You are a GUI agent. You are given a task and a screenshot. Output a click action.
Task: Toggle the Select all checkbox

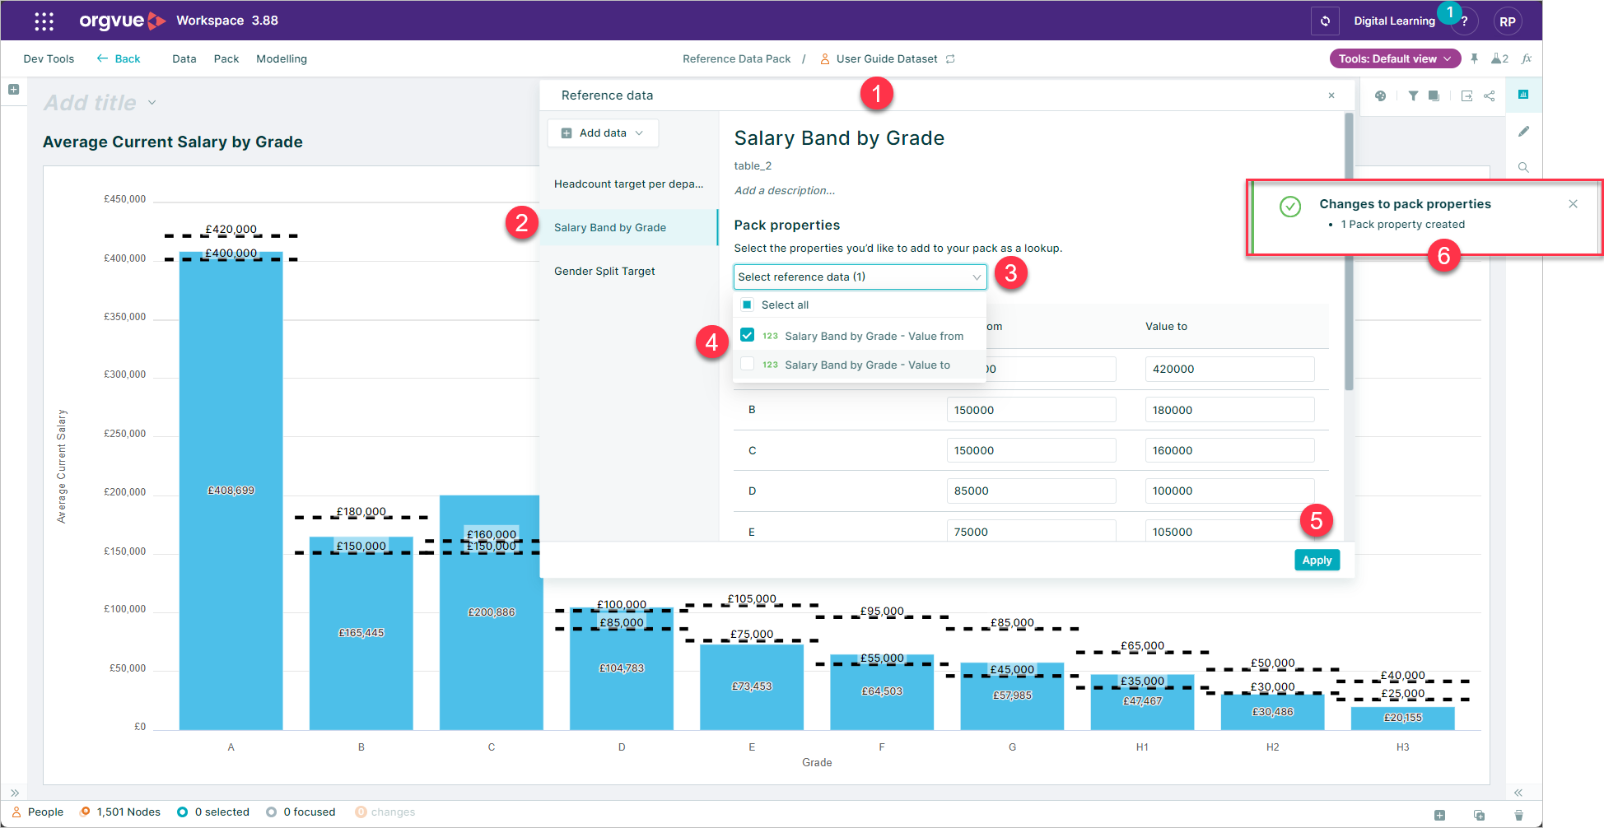(747, 305)
